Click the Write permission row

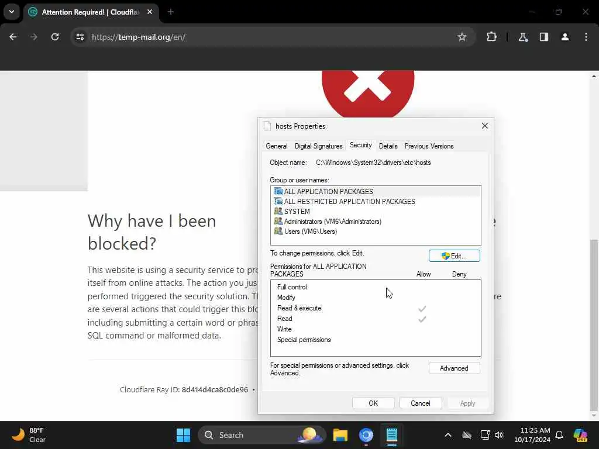point(376,329)
